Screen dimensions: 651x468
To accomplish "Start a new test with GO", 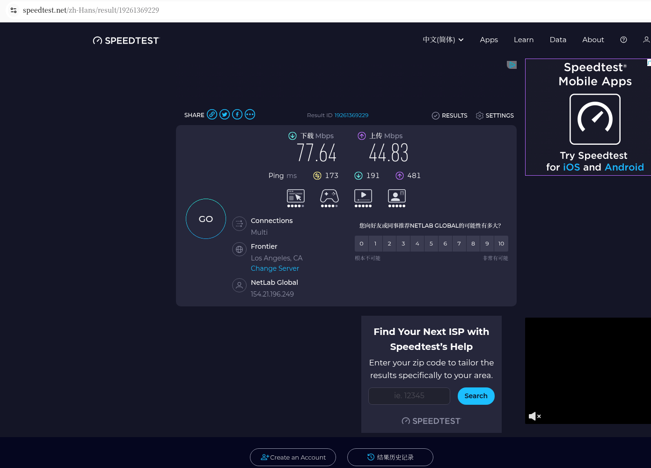I will [x=206, y=219].
